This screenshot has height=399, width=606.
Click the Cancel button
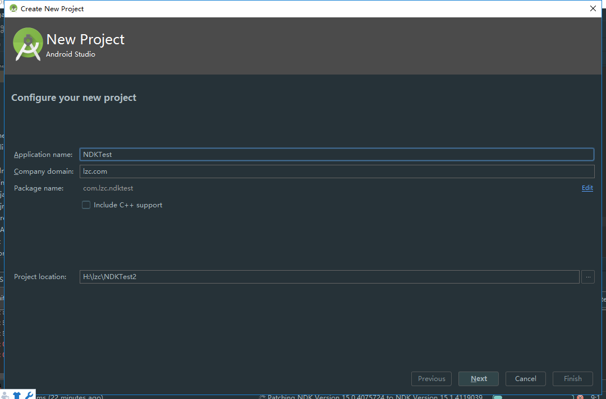pyautogui.click(x=525, y=379)
